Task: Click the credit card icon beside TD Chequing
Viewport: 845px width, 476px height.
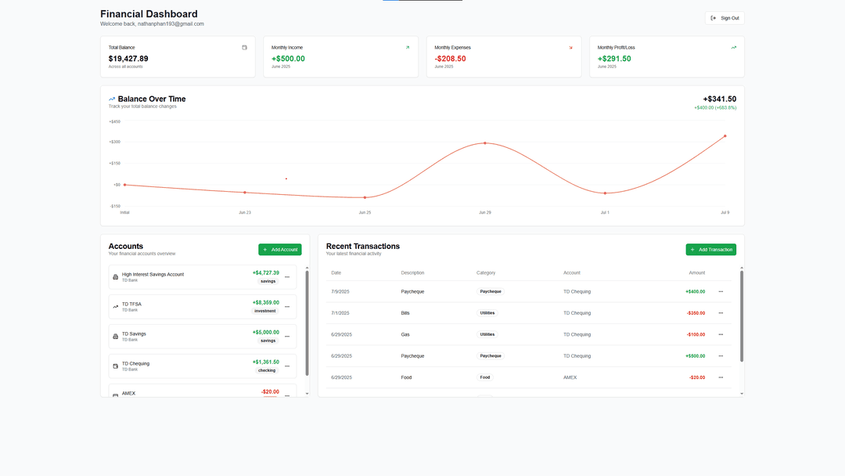Action: coord(115,366)
